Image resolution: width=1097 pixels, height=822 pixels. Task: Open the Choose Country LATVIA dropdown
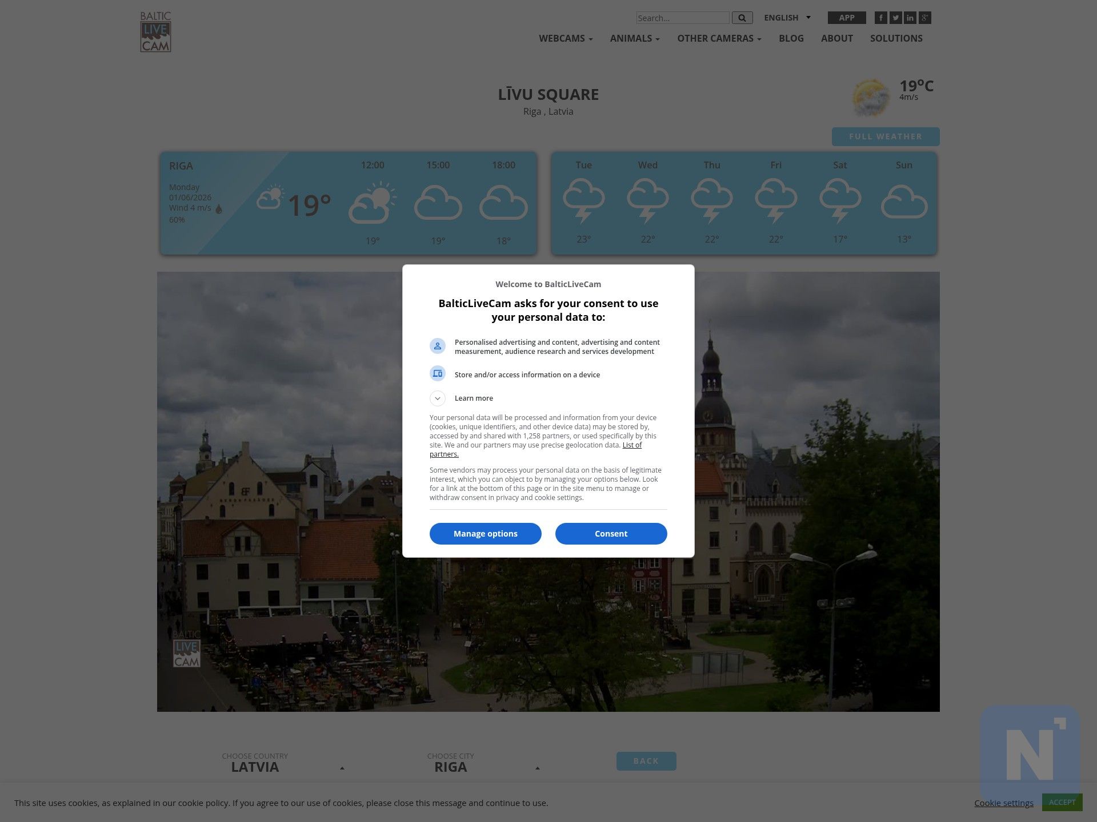[283, 763]
